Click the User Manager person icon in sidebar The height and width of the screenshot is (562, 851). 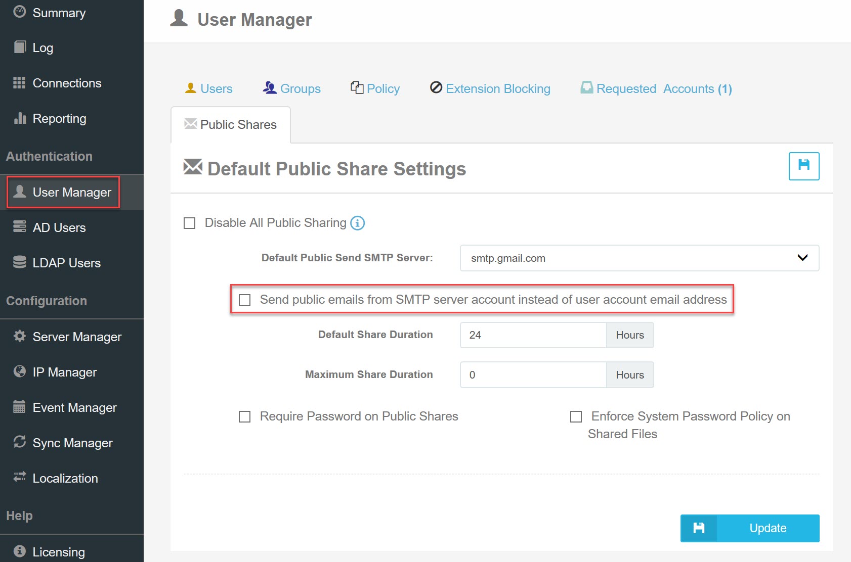20,191
